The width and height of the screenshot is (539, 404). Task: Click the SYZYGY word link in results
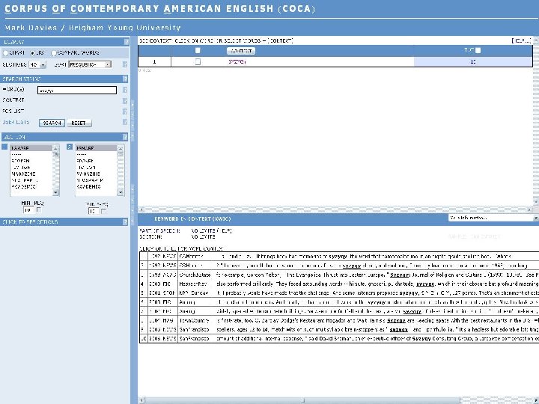[x=237, y=62]
